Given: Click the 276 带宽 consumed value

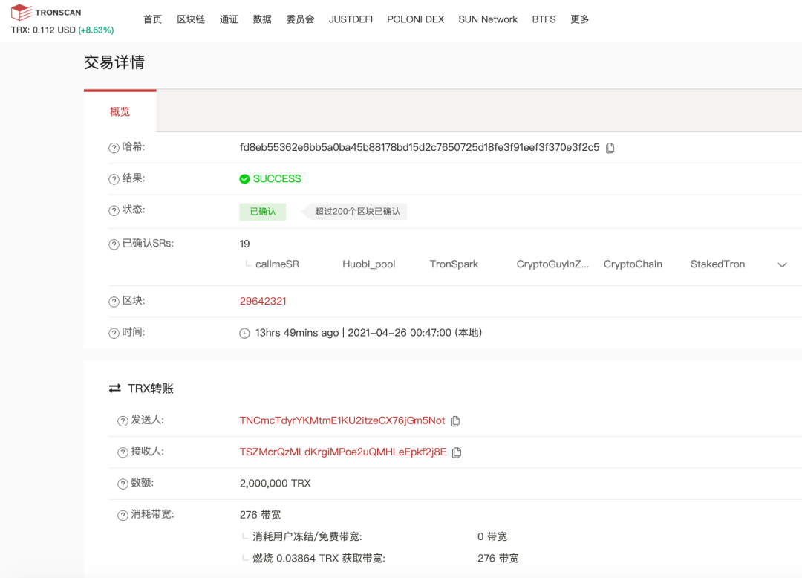Looking at the screenshot, I should coord(260,515).
